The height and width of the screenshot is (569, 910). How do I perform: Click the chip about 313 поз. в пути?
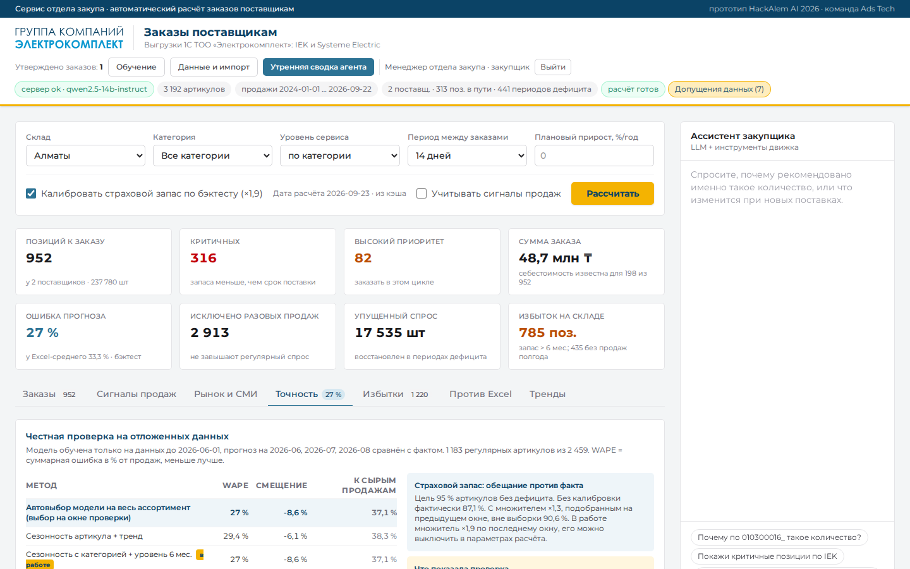[x=490, y=89]
